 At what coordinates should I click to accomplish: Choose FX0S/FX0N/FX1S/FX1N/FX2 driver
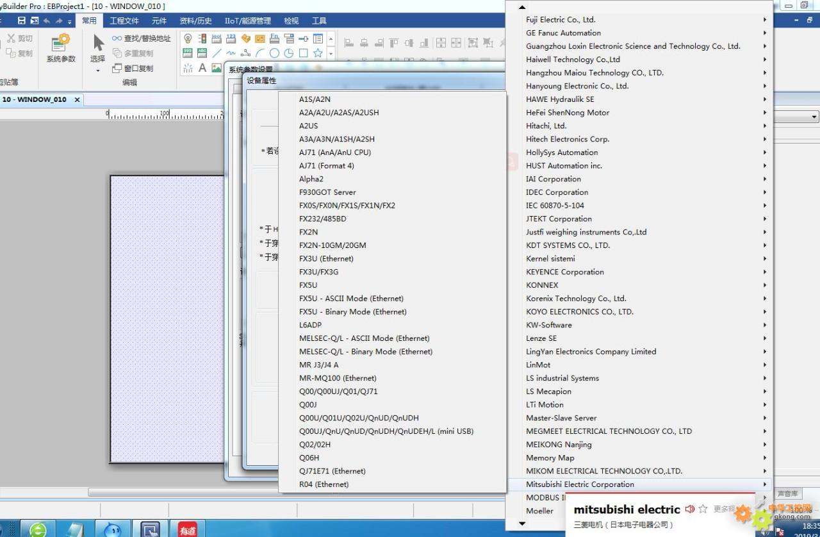[392, 206]
